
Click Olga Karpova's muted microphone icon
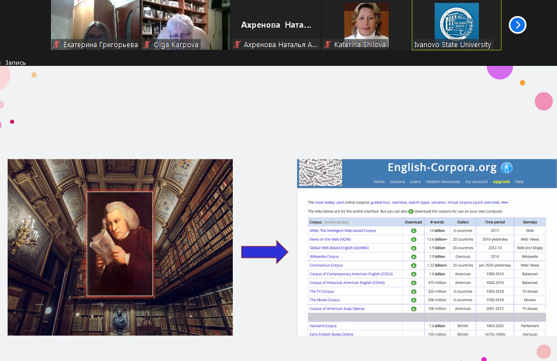tap(147, 45)
